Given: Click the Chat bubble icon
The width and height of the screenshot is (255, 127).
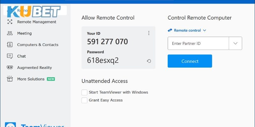Looking at the screenshot, I should click(x=10, y=56).
